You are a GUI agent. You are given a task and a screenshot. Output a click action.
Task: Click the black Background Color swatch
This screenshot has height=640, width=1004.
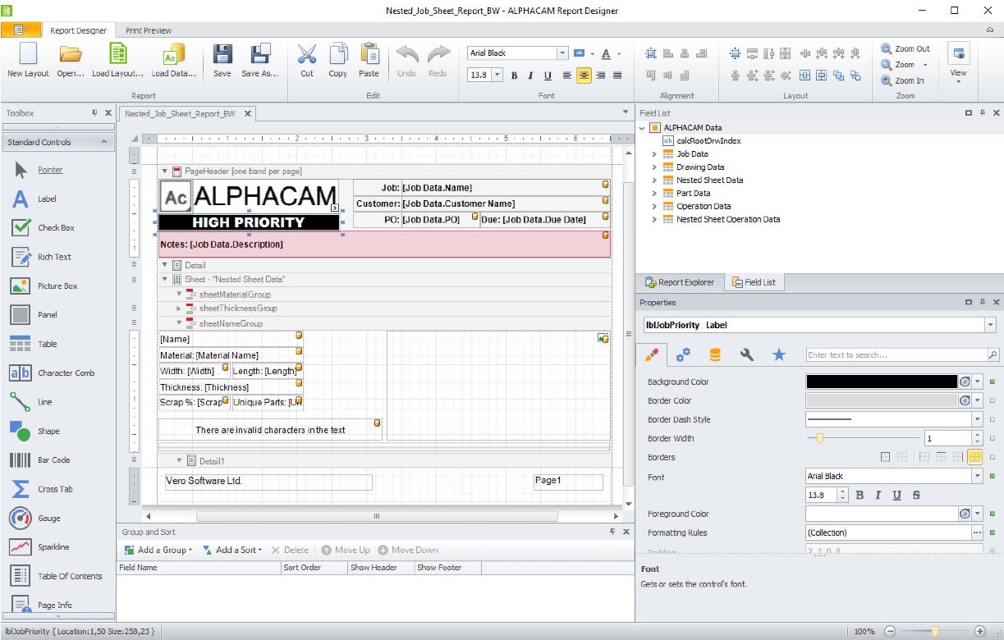pyautogui.click(x=882, y=382)
